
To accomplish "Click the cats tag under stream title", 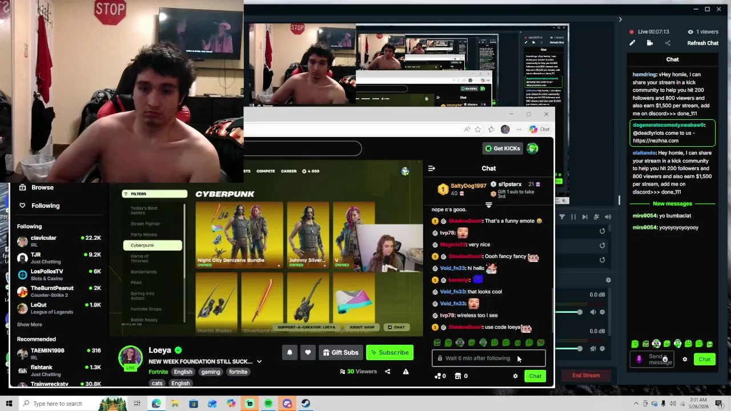I will click(x=157, y=383).
